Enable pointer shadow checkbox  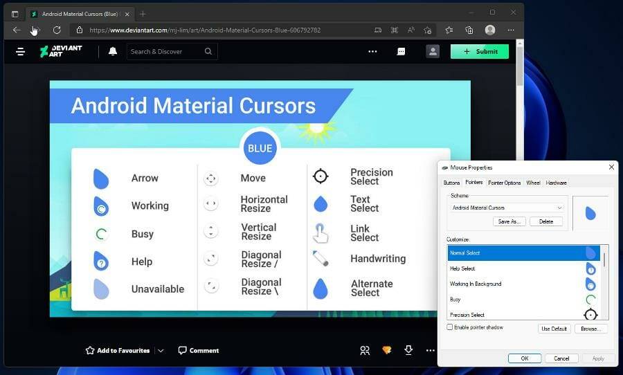pos(450,327)
